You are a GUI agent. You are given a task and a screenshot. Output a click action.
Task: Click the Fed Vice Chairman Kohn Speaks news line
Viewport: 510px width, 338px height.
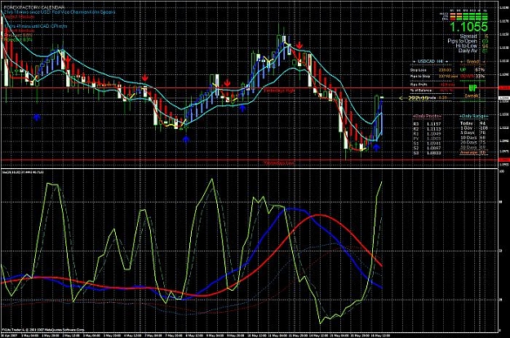click(x=60, y=12)
